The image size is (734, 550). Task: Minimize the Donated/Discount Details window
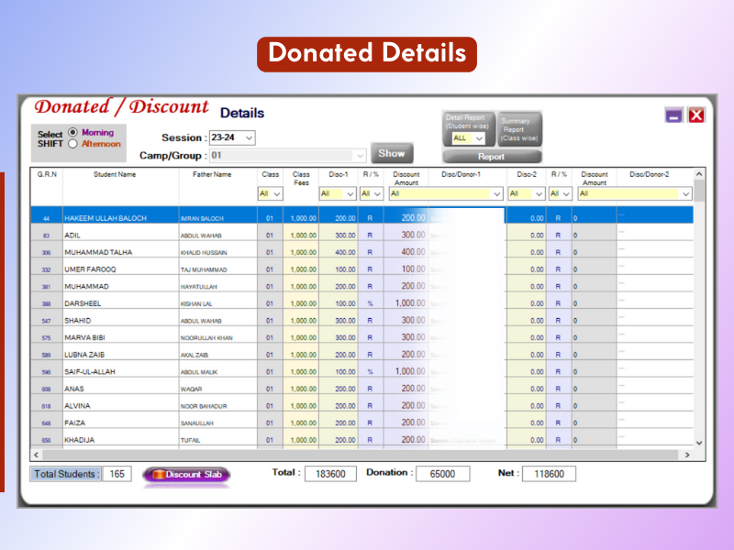pos(674,115)
